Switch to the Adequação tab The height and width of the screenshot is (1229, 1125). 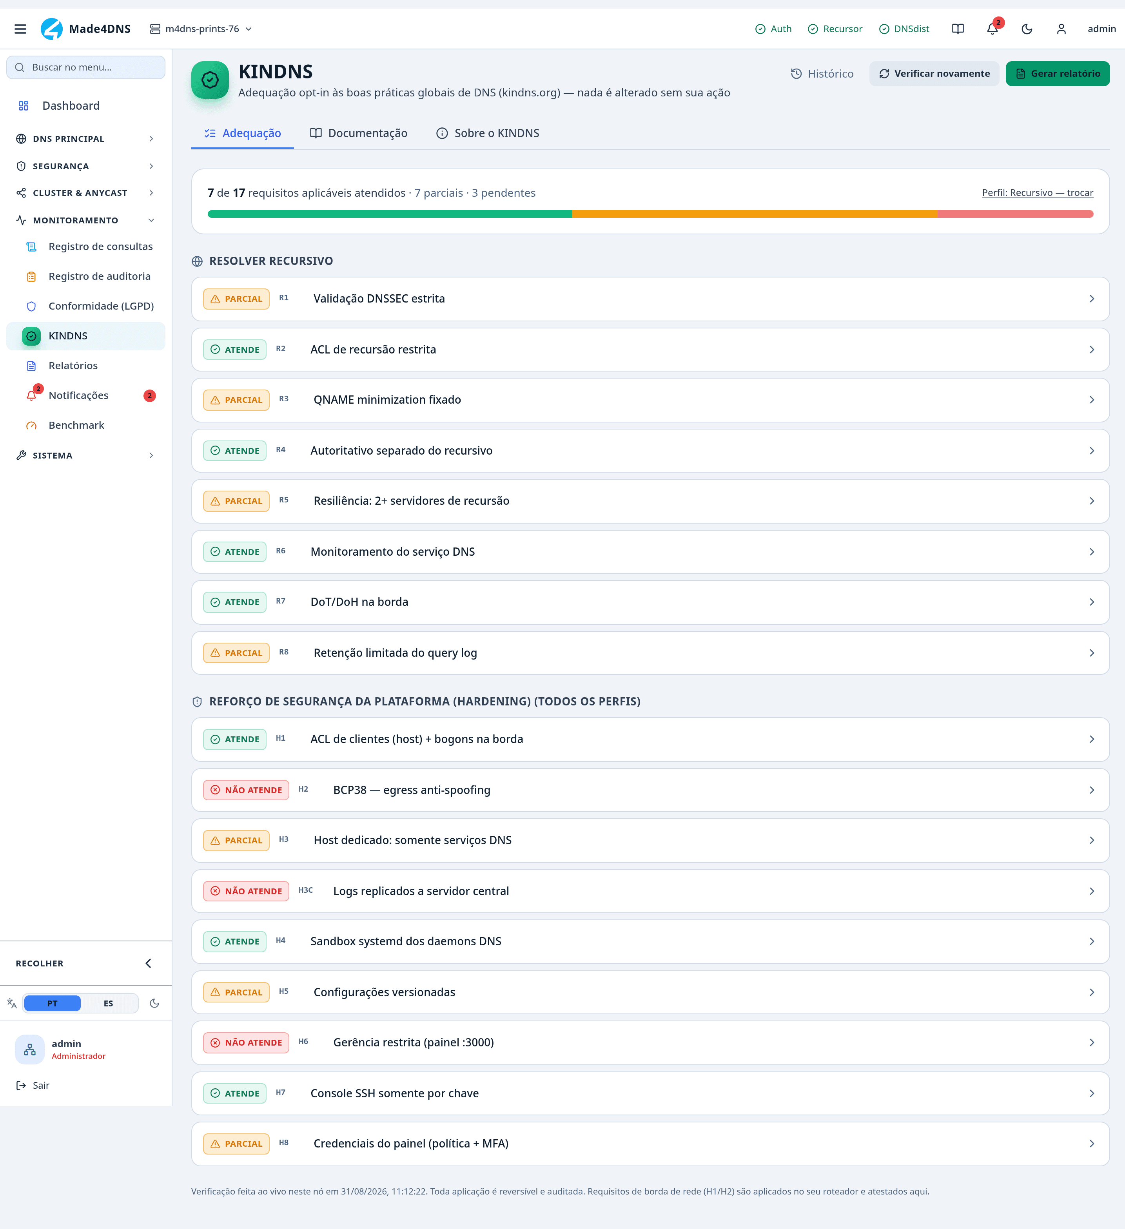[243, 133]
